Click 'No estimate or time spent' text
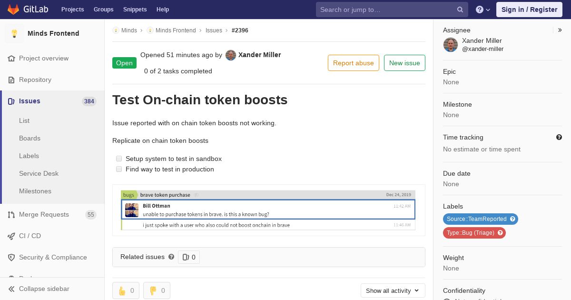The image size is (571, 300). point(482,149)
